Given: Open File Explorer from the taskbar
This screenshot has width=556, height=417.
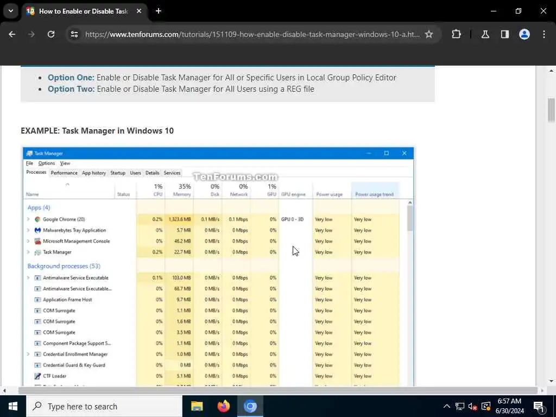Looking at the screenshot, I should click(197, 406).
